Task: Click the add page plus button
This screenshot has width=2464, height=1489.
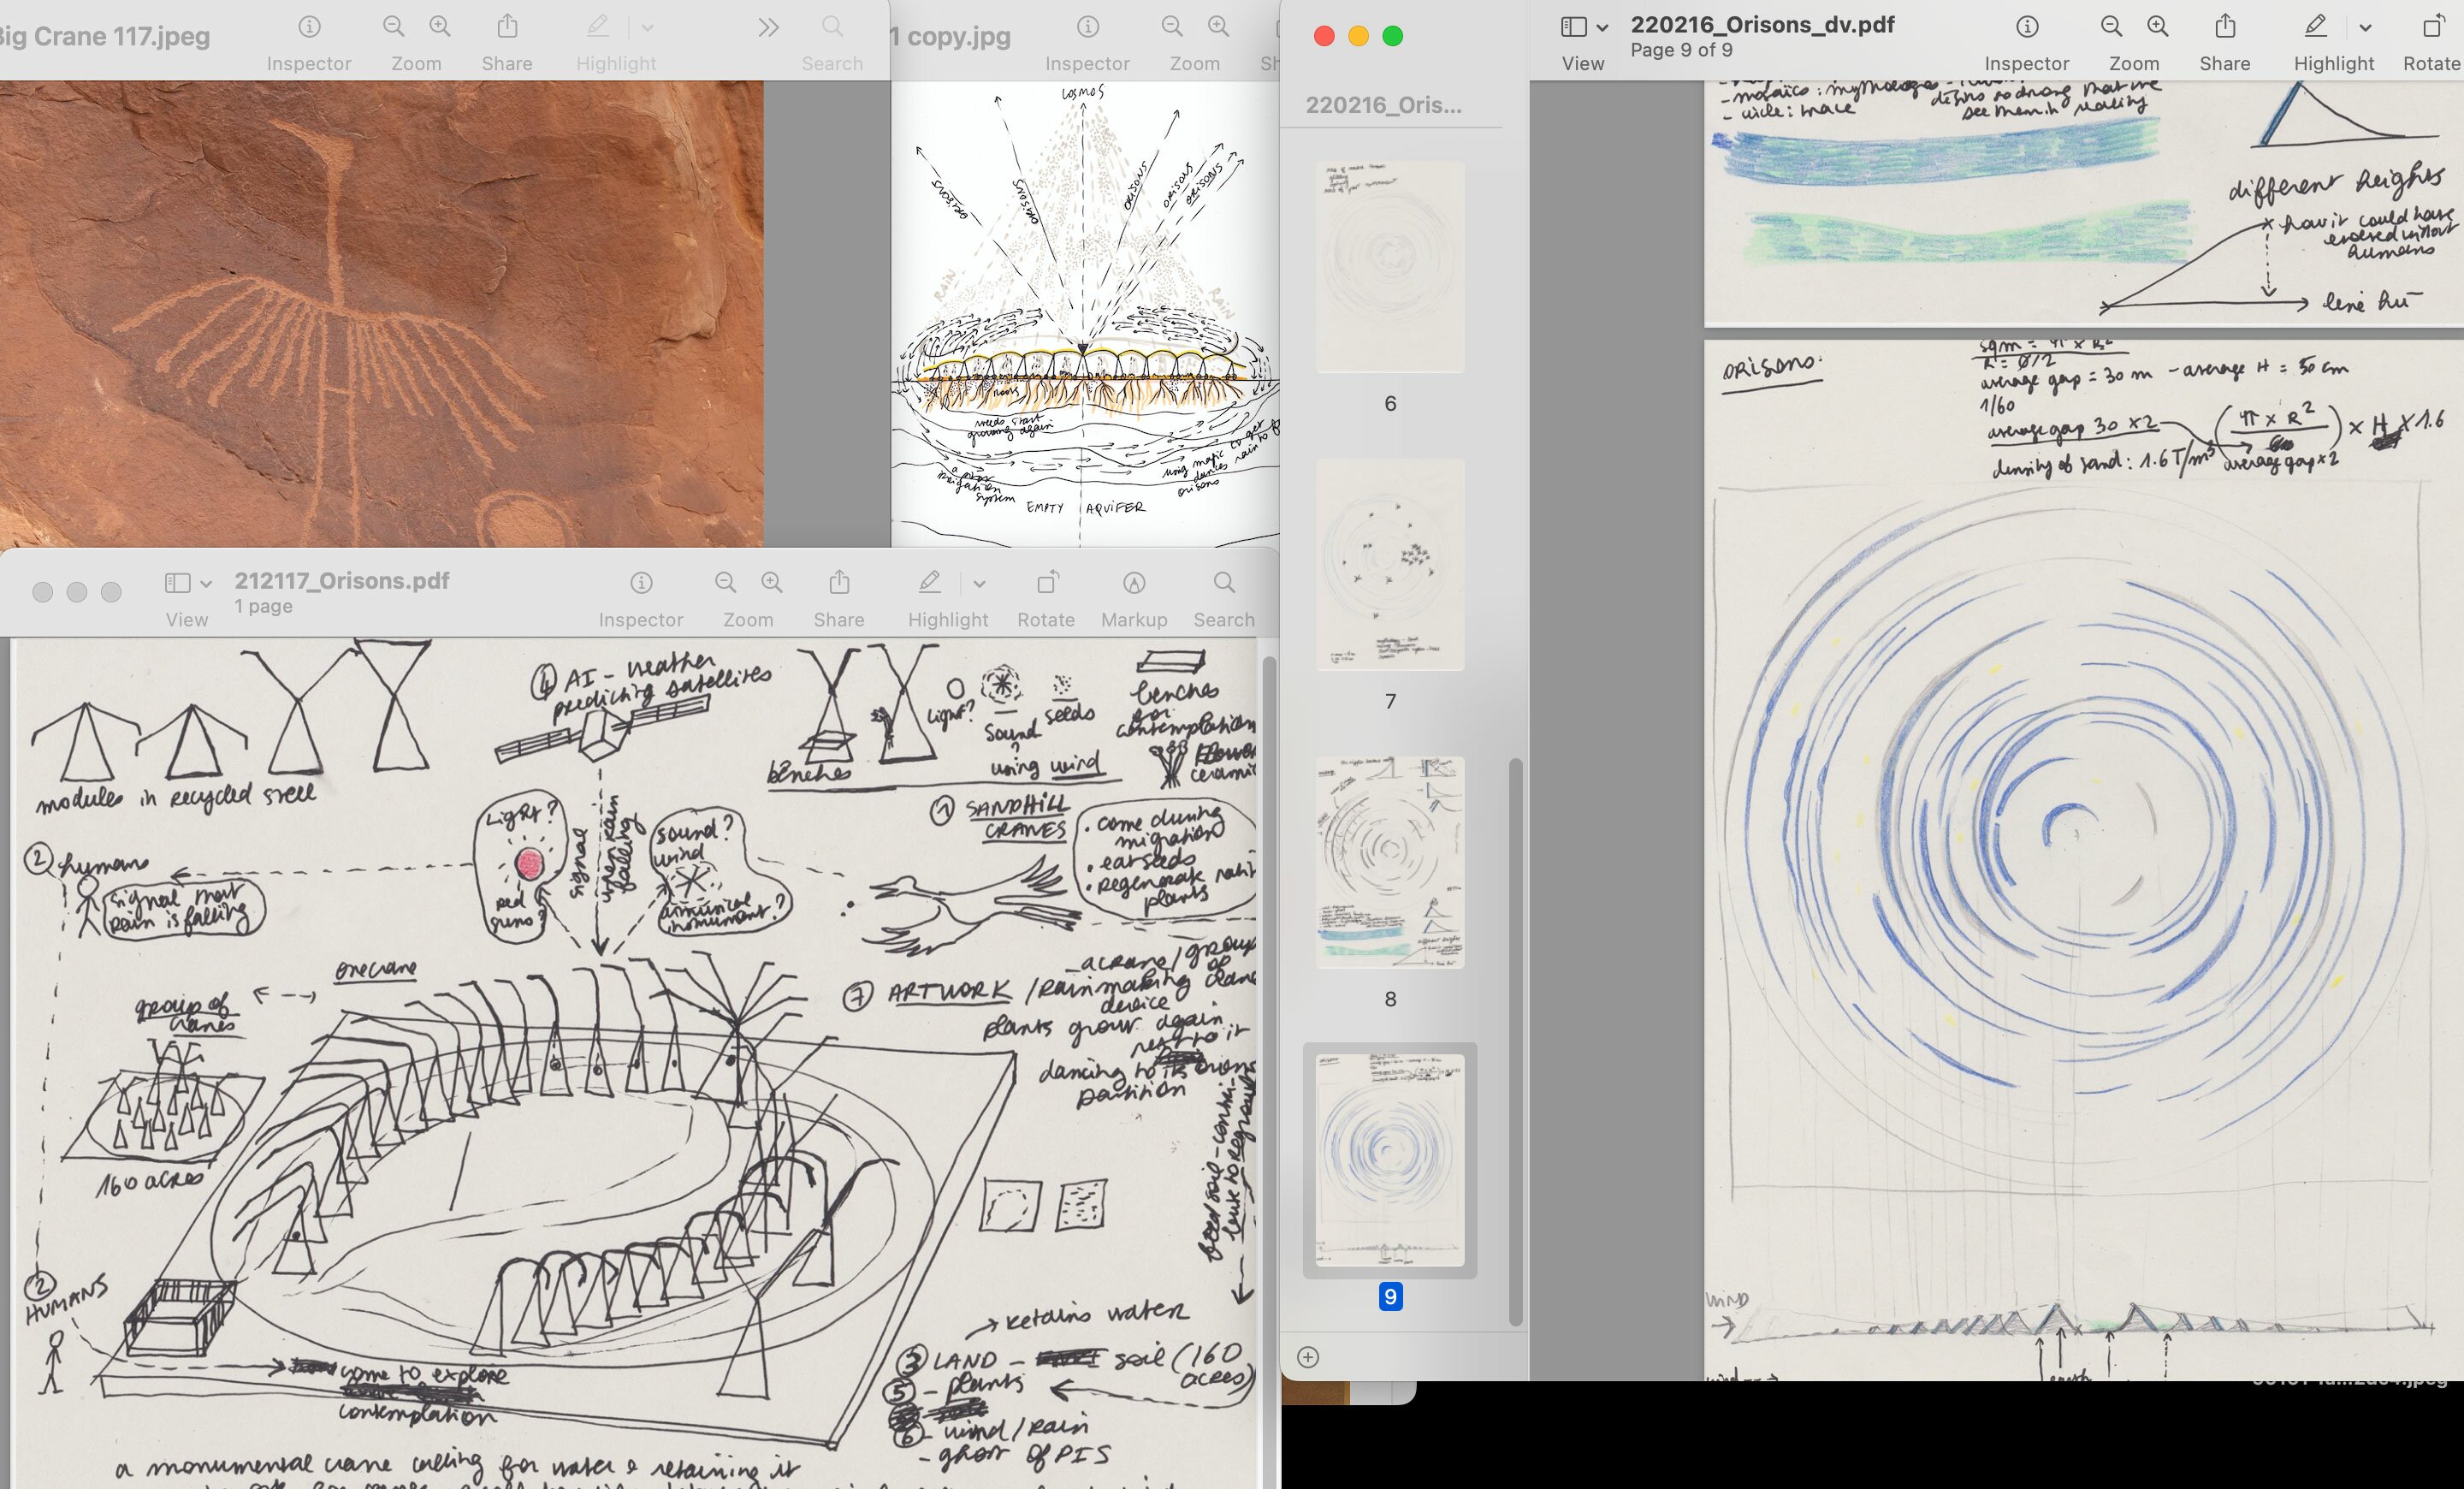Action: coord(1308,1357)
